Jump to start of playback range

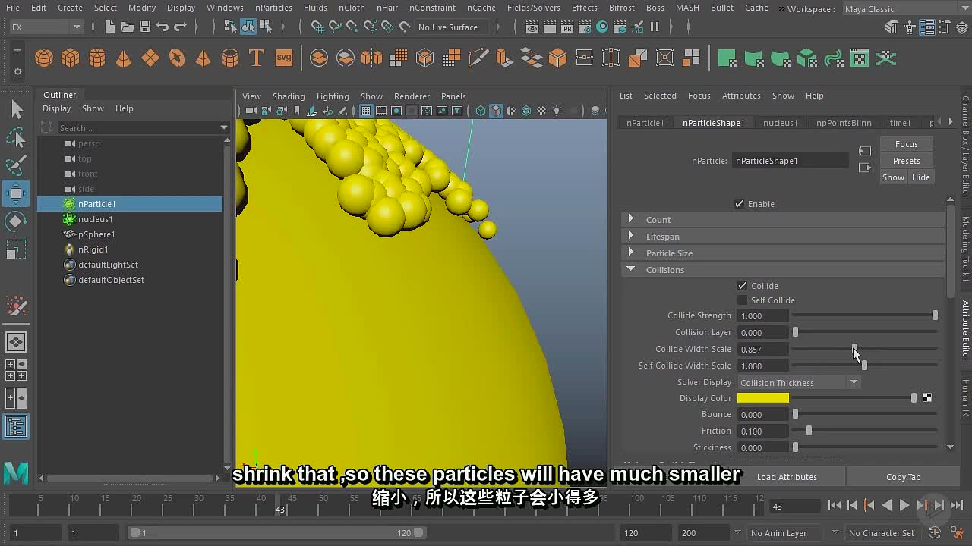[835, 505]
